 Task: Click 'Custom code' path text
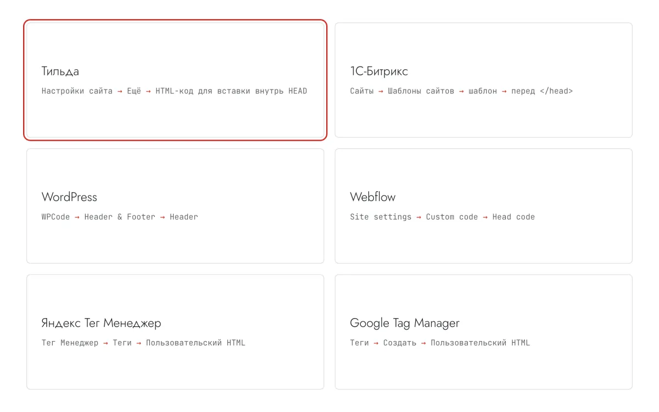click(x=452, y=217)
